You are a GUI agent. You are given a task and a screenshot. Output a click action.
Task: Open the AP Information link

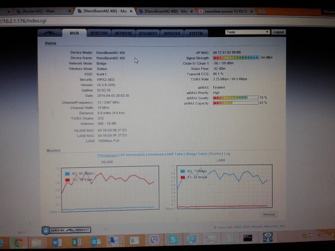132,155
